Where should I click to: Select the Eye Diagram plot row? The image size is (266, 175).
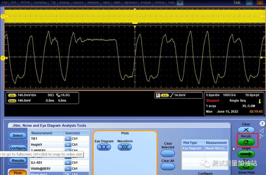(x=193, y=148)
